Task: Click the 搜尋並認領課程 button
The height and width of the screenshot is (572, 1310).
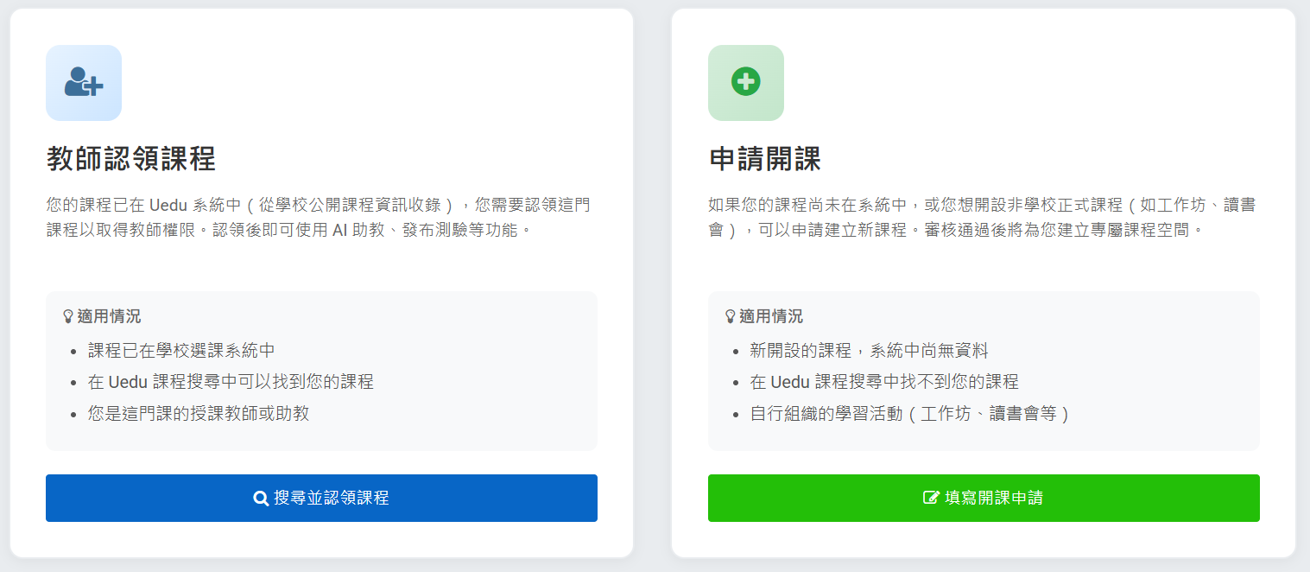Action: 320,499
